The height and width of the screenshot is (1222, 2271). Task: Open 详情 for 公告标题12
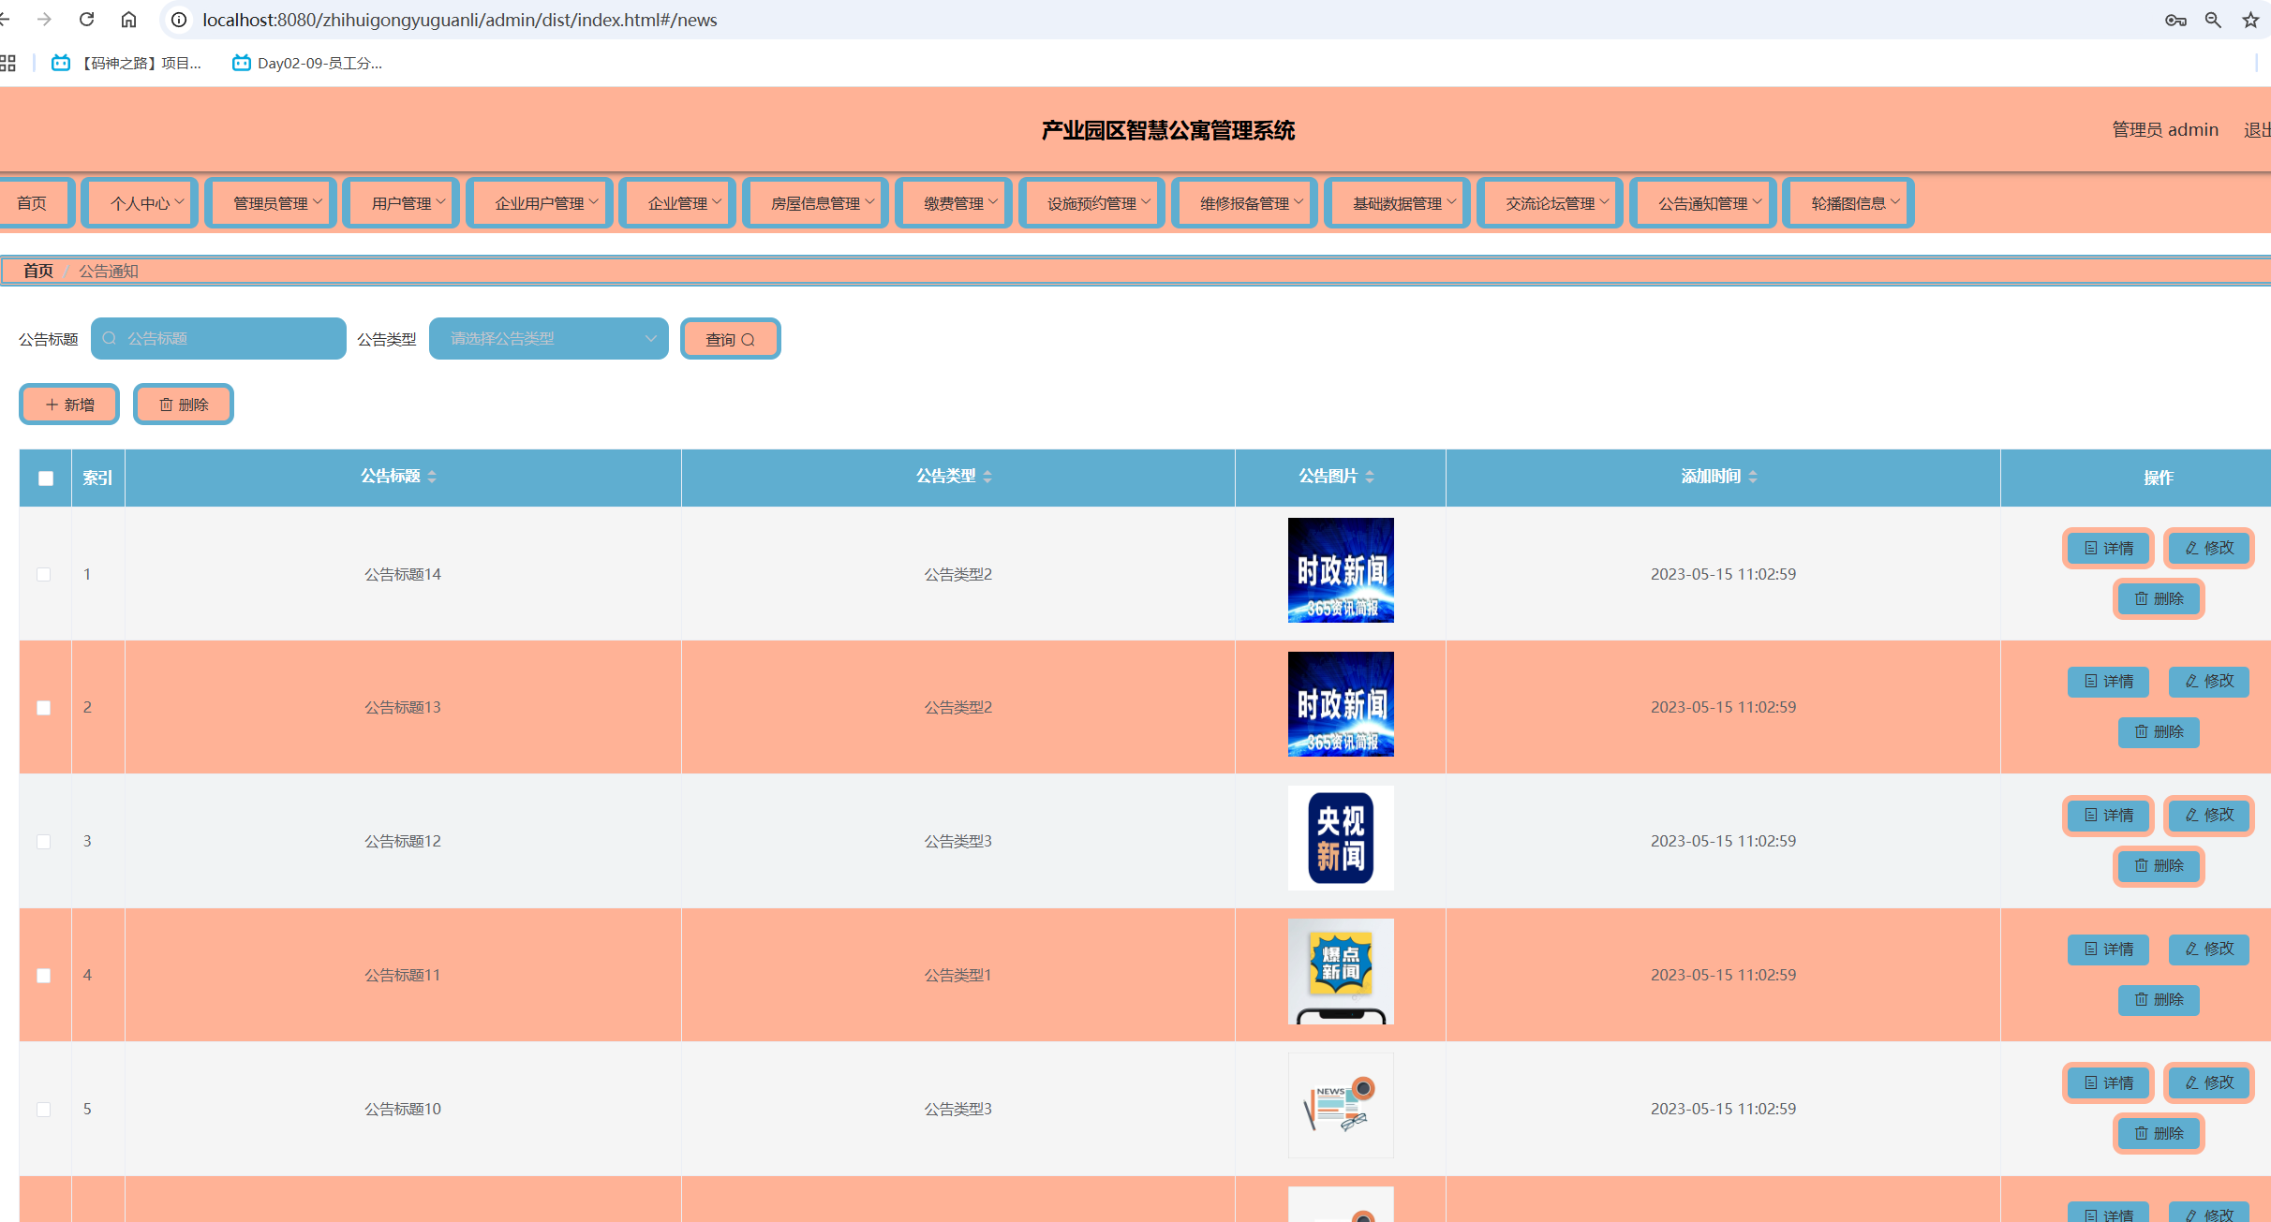[2108, 815]
